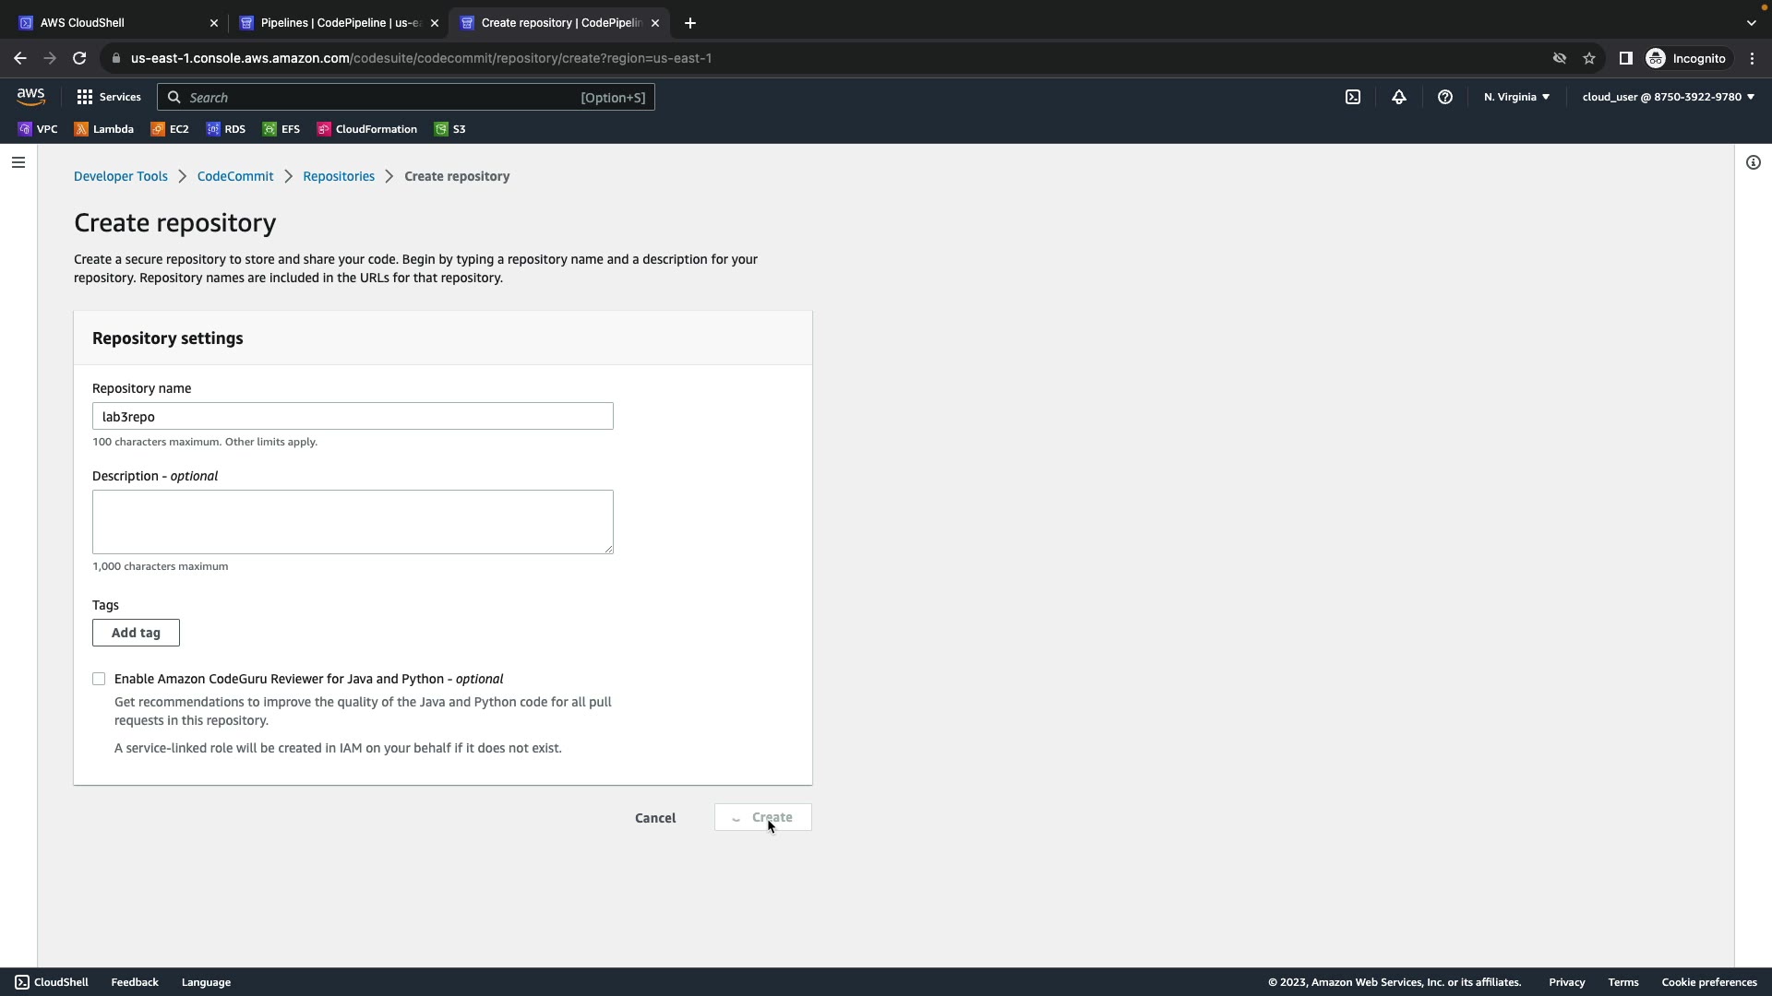Expand the N. Virginia region dropdown
The height and width of the screenshot is (996, 1772).
(1516, 97)
